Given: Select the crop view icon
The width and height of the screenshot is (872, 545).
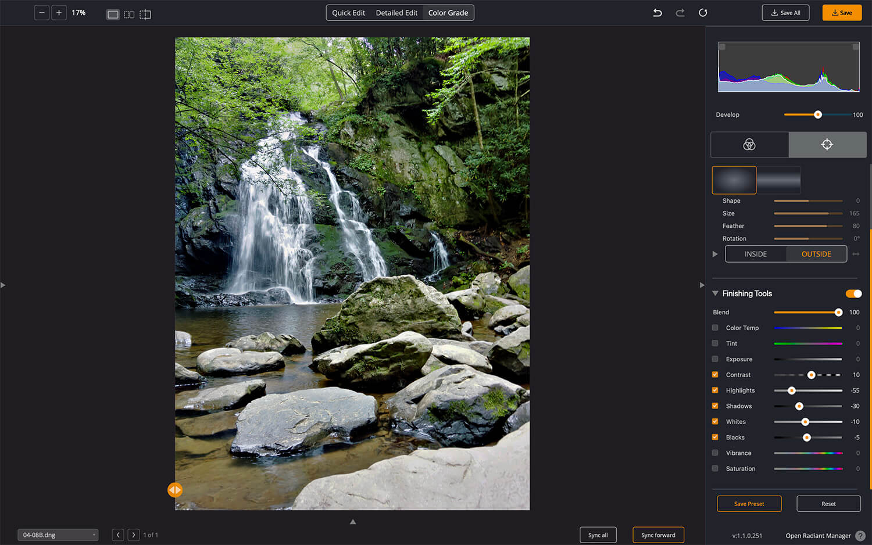Looking at the screenshot, I should (x=145, y=15).
